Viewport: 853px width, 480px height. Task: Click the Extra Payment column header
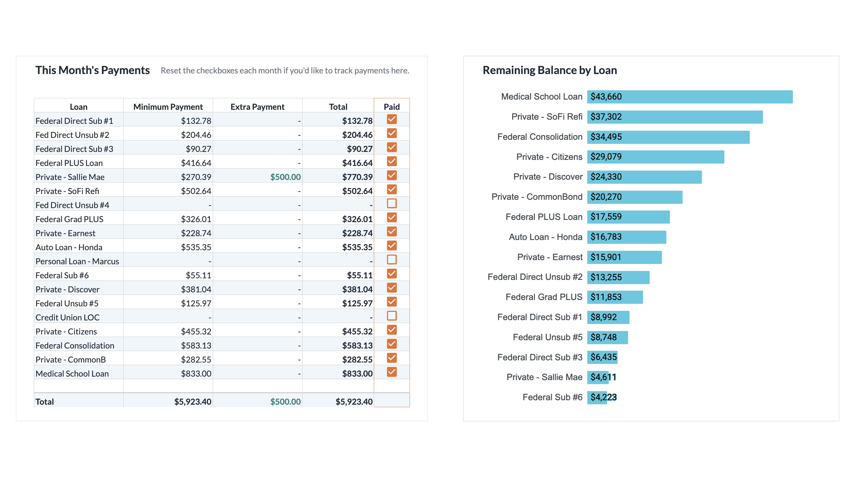(x=257, y=107)
